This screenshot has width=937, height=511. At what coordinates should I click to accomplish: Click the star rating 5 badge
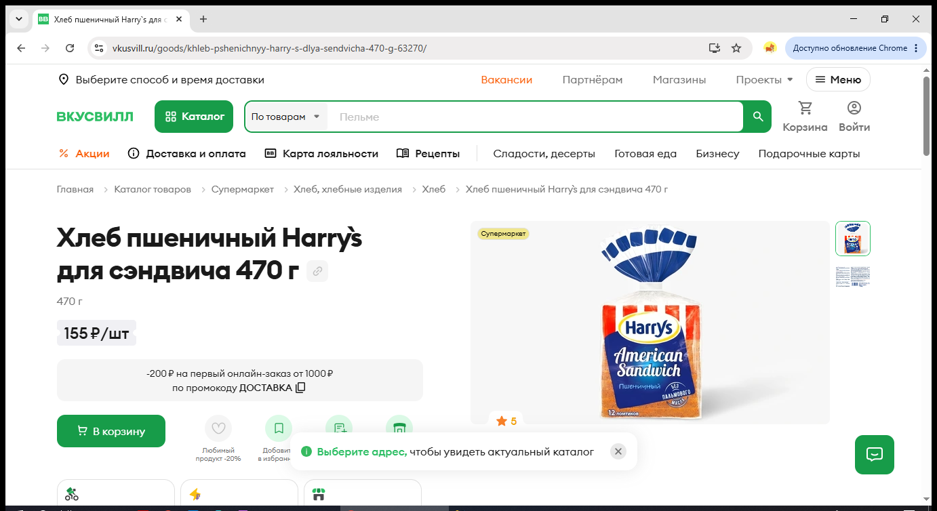[506, 421]
